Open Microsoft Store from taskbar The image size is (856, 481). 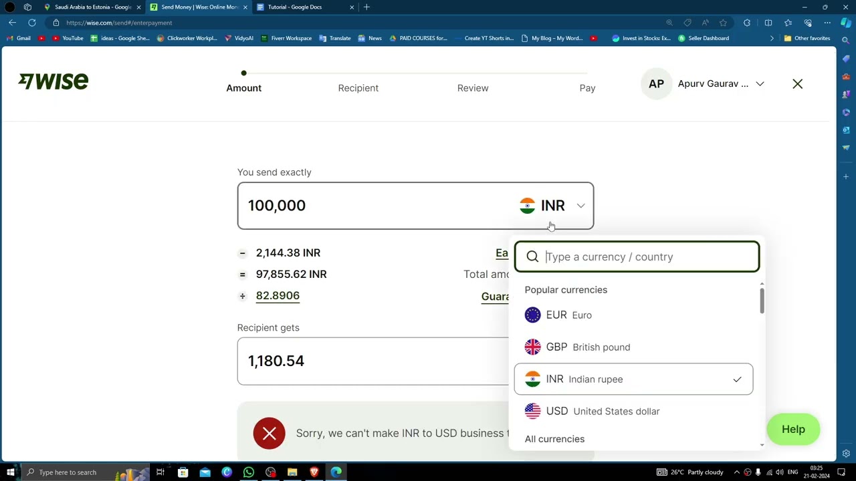click(183, 472)
